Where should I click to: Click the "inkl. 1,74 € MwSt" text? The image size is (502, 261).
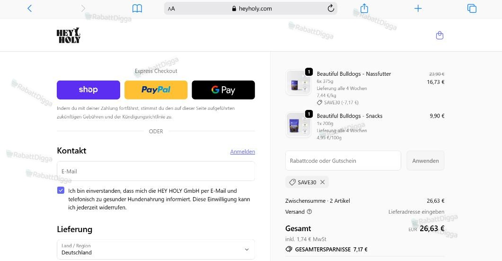click(306, 239)
